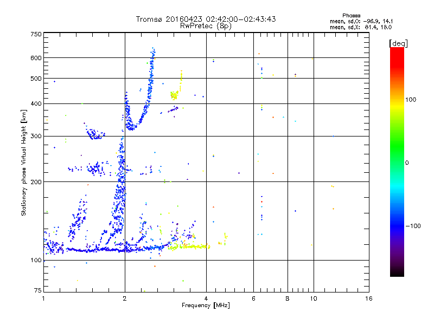Click the blue U-shaped trace bottom near 320 km
This screenshot has width=434, height=325.
point(131,127)
